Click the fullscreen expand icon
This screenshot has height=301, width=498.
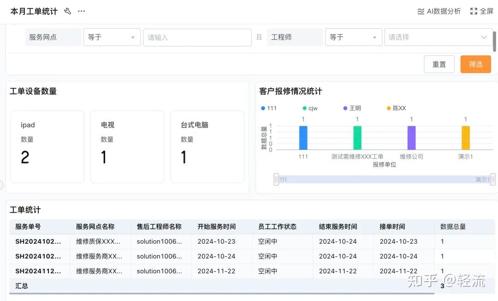[474, 11]
